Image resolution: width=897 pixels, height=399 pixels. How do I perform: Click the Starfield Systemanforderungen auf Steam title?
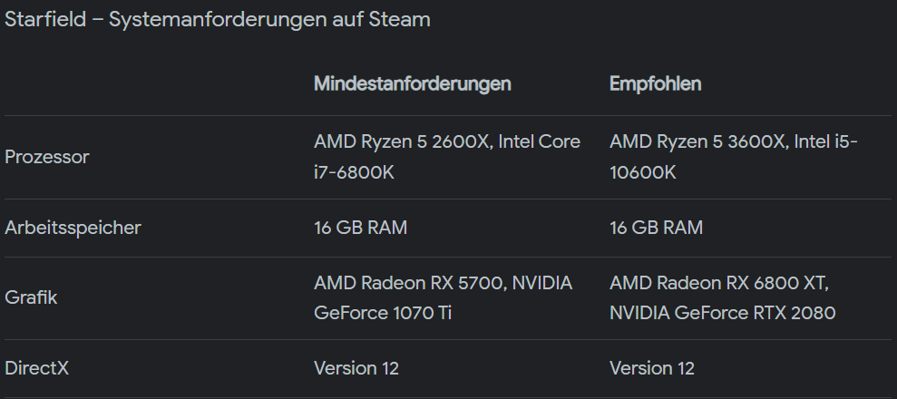click(x=218, y=19)
